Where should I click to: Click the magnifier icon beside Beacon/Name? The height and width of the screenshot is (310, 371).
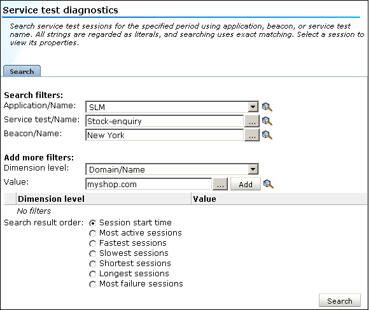(x=267, y=135)
